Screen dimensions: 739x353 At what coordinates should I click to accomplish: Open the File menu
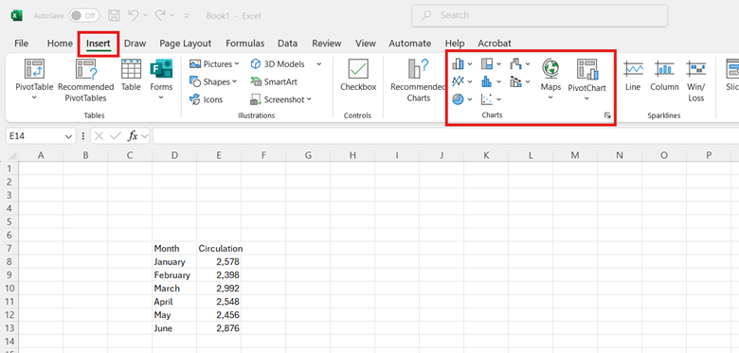tap(21, 44)
